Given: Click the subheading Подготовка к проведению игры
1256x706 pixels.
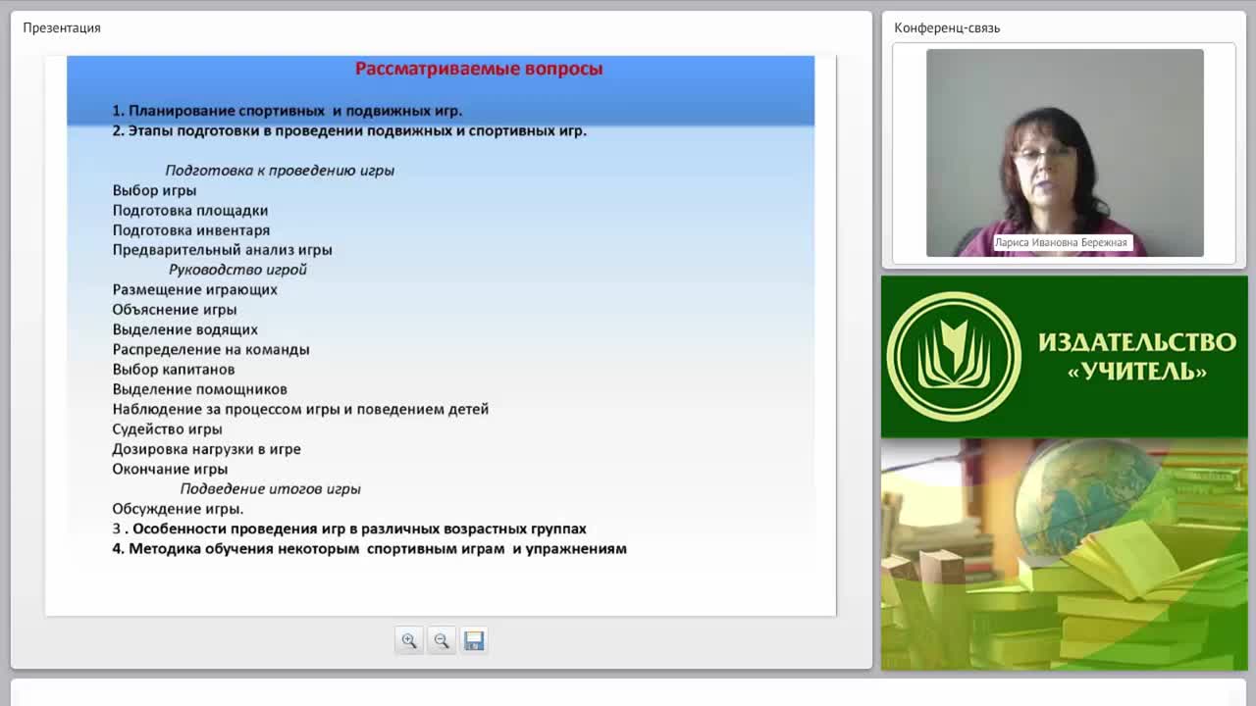Looking at the screenshot, I should 280,171.
